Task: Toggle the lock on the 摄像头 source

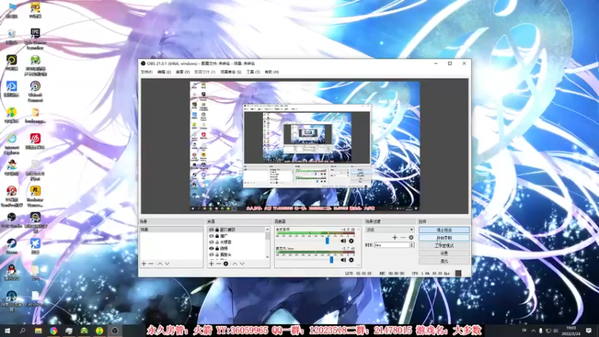Action: click(217, 255)
